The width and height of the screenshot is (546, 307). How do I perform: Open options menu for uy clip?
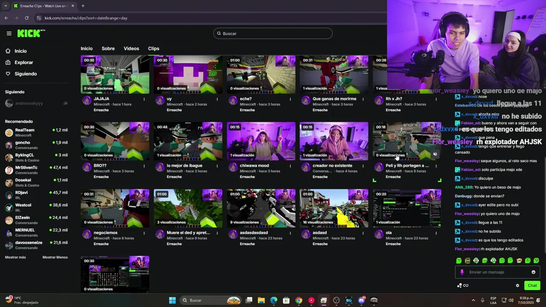(x=217, y=99)
